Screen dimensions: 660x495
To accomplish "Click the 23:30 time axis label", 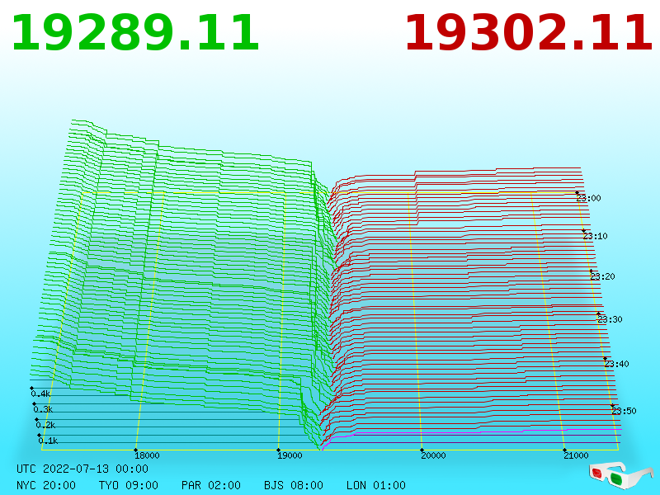I will 610,319.
